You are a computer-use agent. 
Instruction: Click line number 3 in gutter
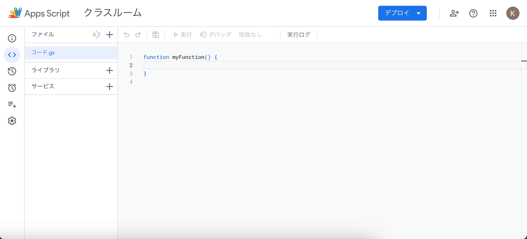[x=131, y=74]
